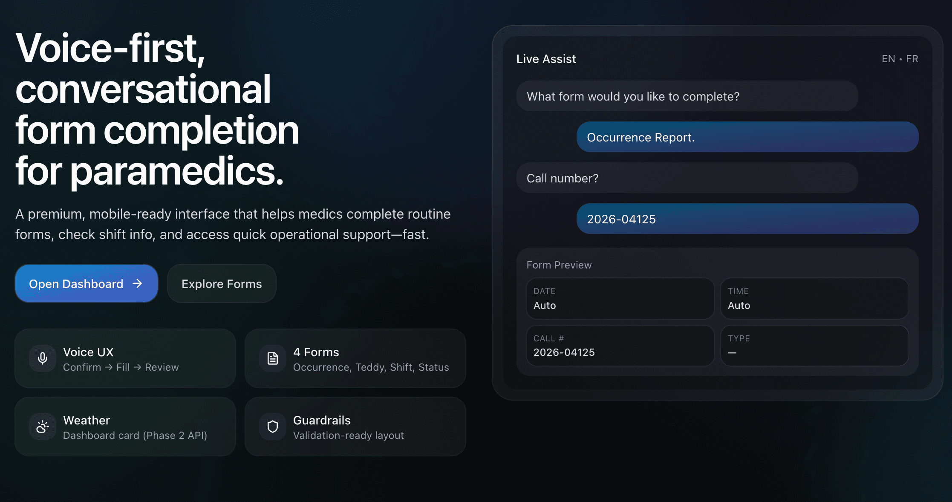Viewport: 952px width, 502px height.
Task: Open the Weather dashboard card title
Action: click(x=87, y=420)
